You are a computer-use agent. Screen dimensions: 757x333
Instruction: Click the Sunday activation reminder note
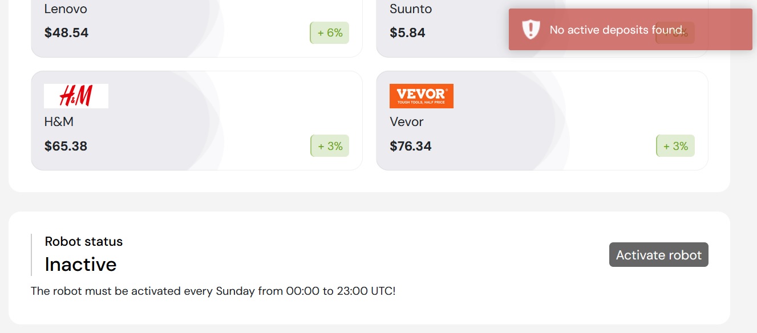pyautogui.click(x=213, y=291)
